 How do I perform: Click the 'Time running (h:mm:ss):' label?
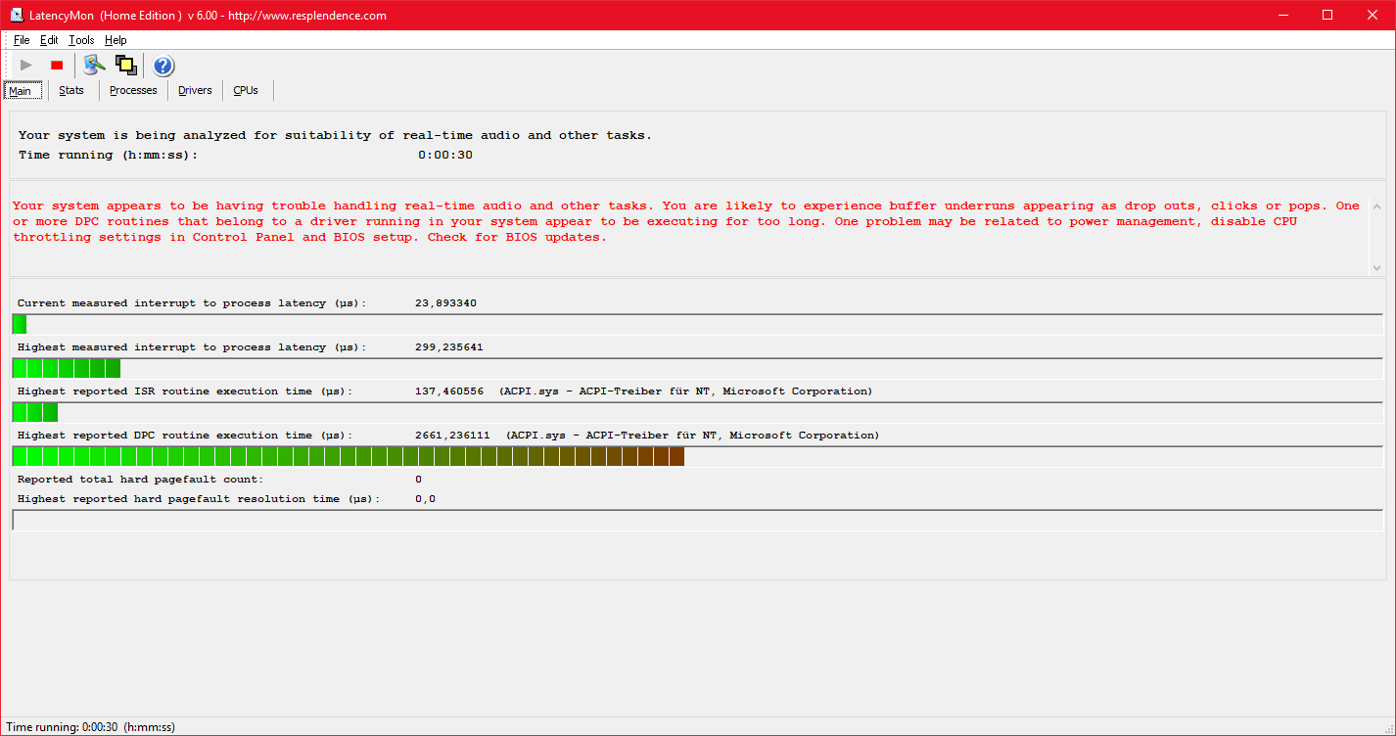tap(108, 155)
